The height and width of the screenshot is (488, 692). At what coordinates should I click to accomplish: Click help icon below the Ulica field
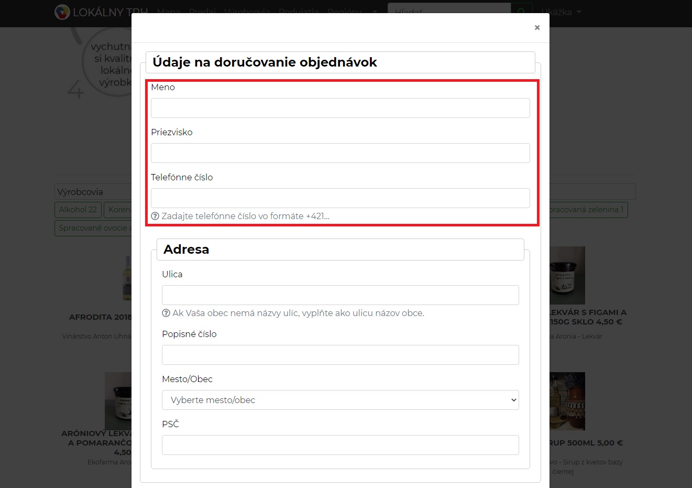pyautogui.click(x=166, y=313)
